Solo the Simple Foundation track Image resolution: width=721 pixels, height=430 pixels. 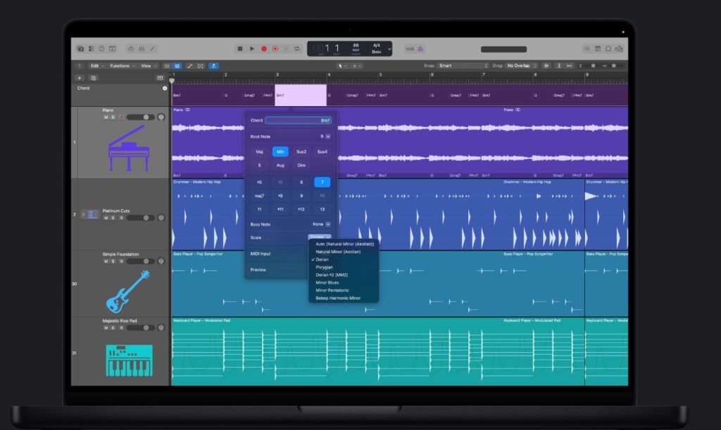click(x=113, y=261)
